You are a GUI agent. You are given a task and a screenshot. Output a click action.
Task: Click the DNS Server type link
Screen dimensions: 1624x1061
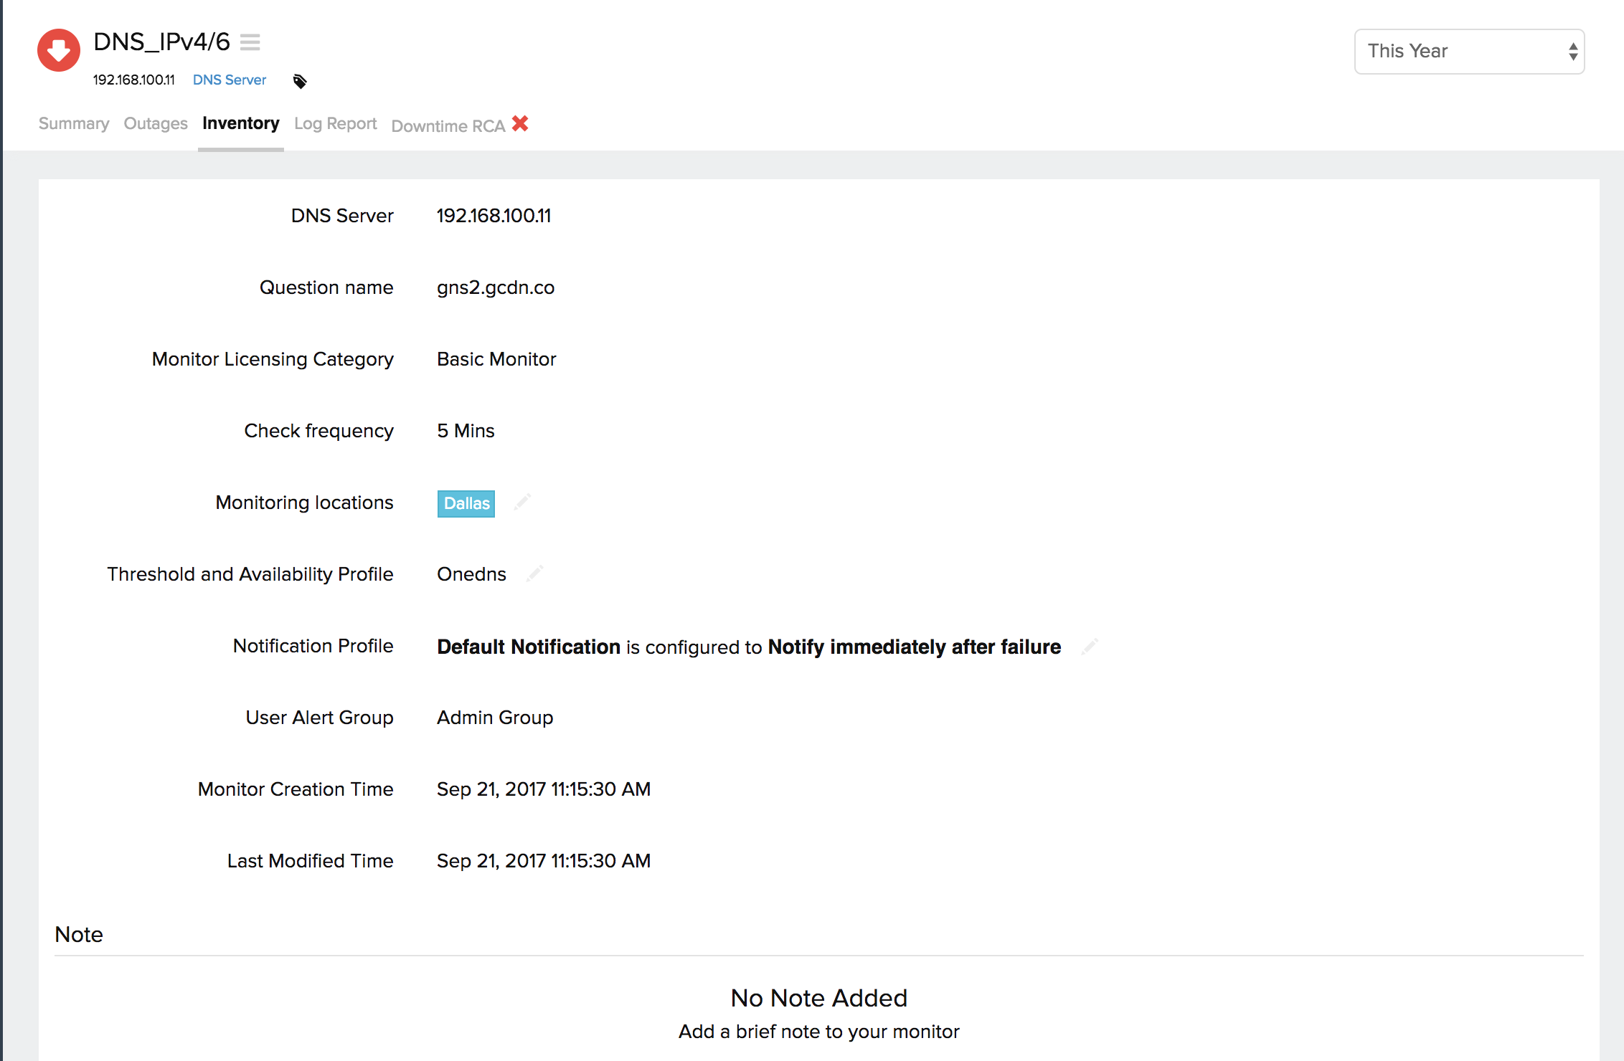point(230,80)
